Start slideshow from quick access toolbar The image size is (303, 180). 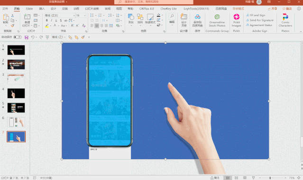tap(47, 37)
